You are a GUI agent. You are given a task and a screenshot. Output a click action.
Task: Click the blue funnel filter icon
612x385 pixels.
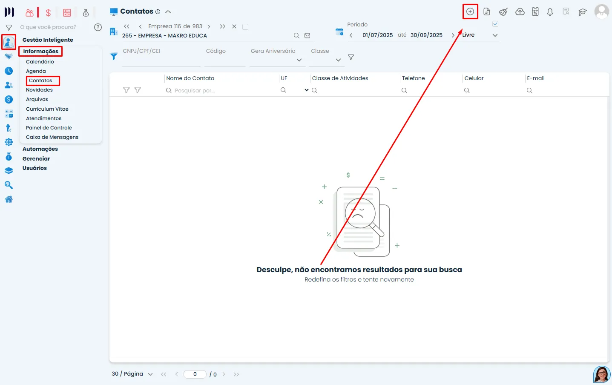(114, 56)
